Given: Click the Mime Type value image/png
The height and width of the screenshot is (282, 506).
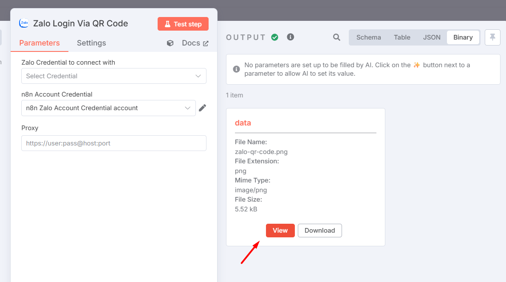Looking at the screenshot, I should (x=251, y=190).
